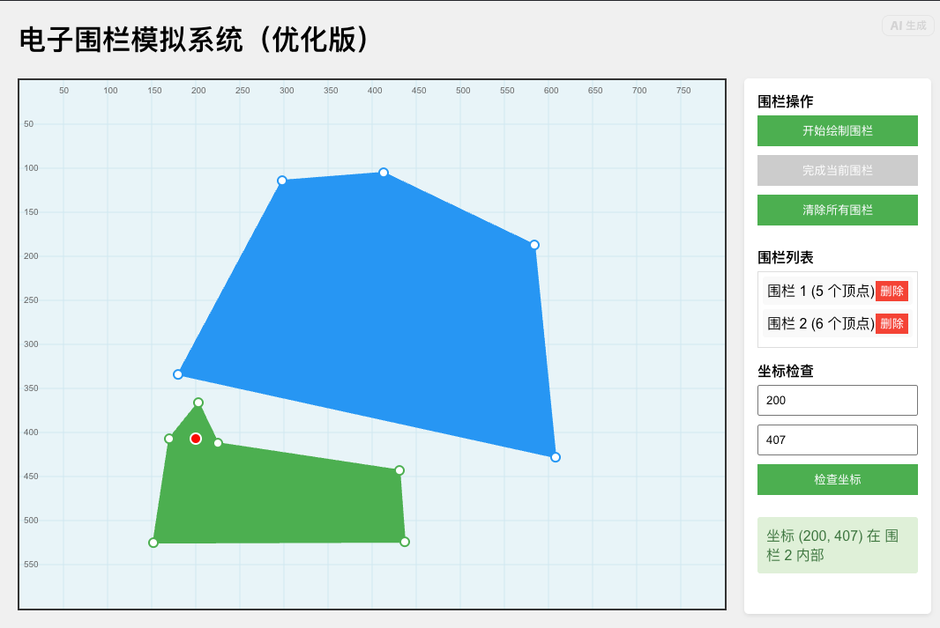Click the disabled 完成当前围栏 button
940x628 pixels.
837,170
